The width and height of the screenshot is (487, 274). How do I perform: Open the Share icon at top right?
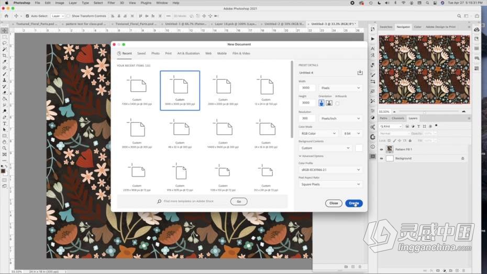[x=477, y=16]
